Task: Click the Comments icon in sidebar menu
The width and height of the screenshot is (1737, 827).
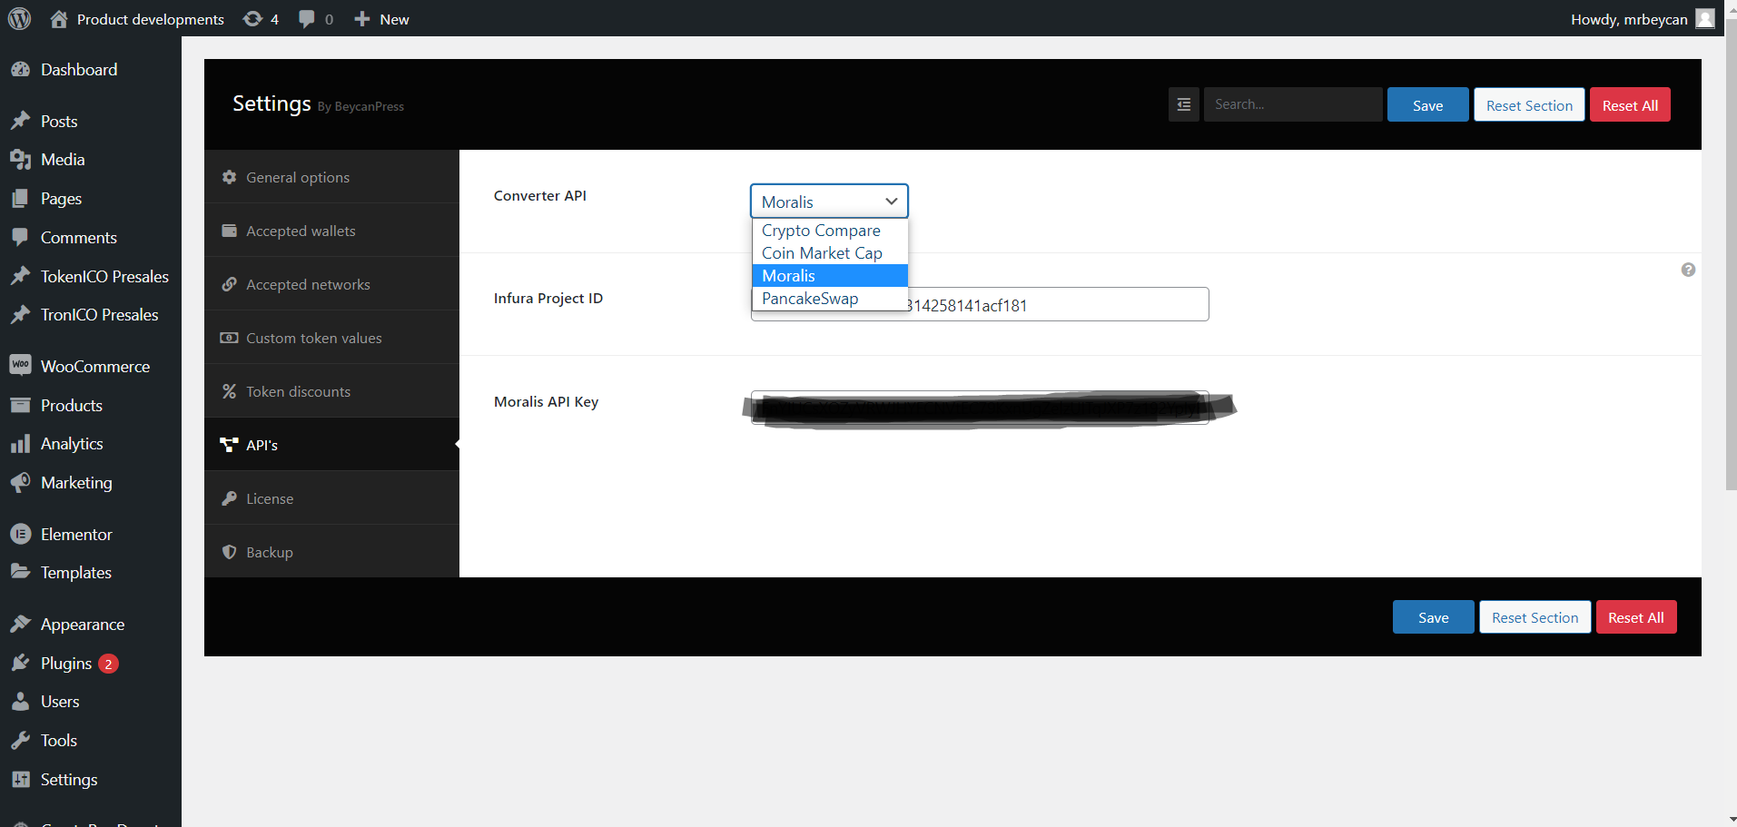Action: point(20,238)
